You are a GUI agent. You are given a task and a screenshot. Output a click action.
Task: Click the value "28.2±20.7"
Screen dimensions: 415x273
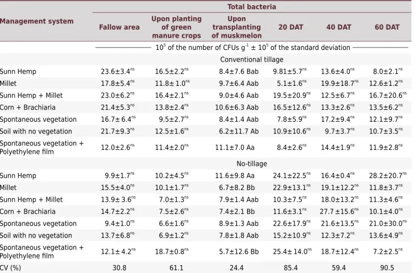click(388, 175)
